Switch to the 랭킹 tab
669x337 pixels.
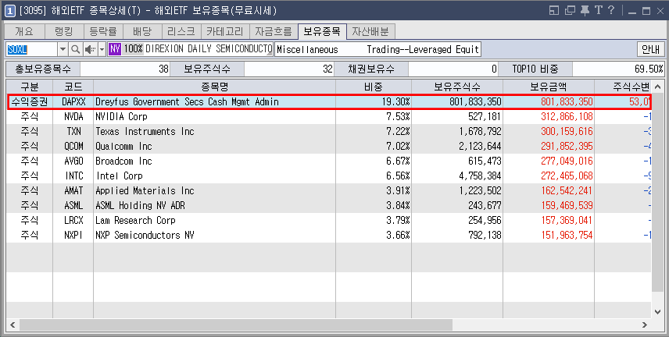[64, 31]
